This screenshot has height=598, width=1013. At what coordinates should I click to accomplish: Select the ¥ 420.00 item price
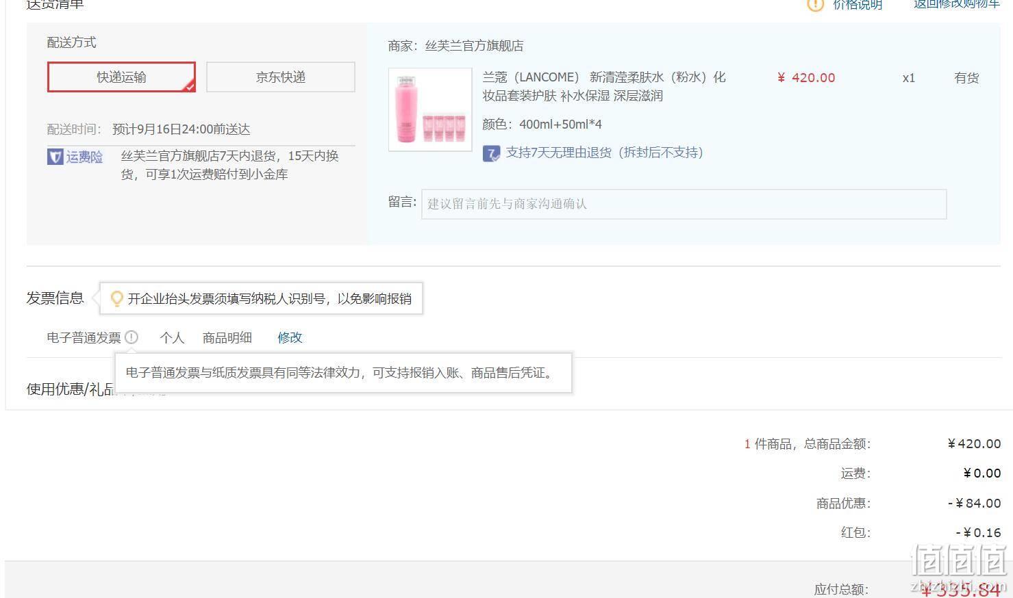[806, 78]
